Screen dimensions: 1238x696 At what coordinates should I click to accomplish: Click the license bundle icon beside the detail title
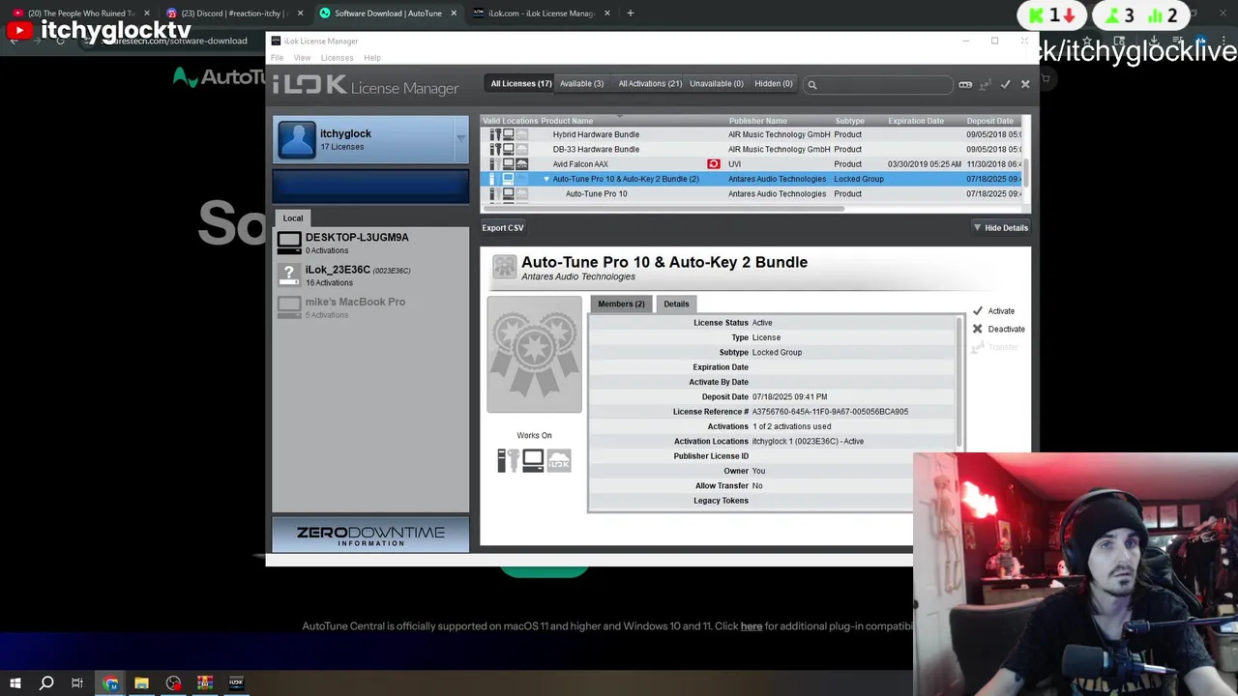click(504, 268)
